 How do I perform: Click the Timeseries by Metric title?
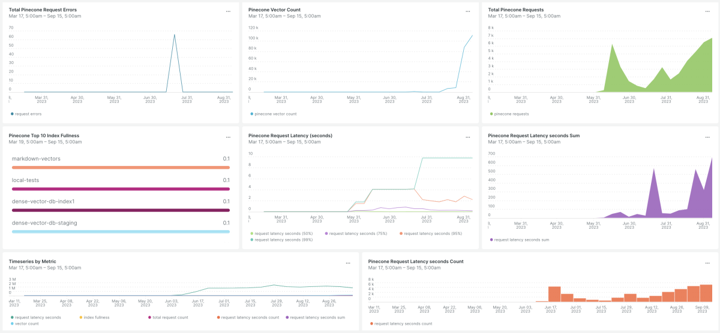click(x=32, y=262)
